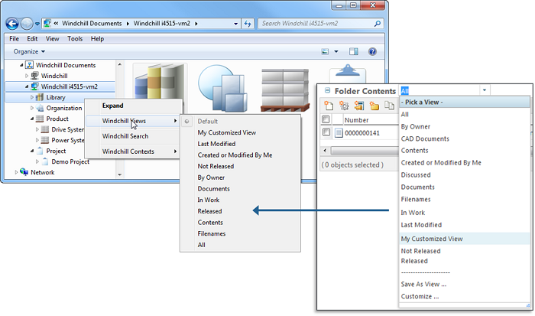Choose Windchill Search in the context menu
This screenshot has width=535, height=316.
(133, 136)
